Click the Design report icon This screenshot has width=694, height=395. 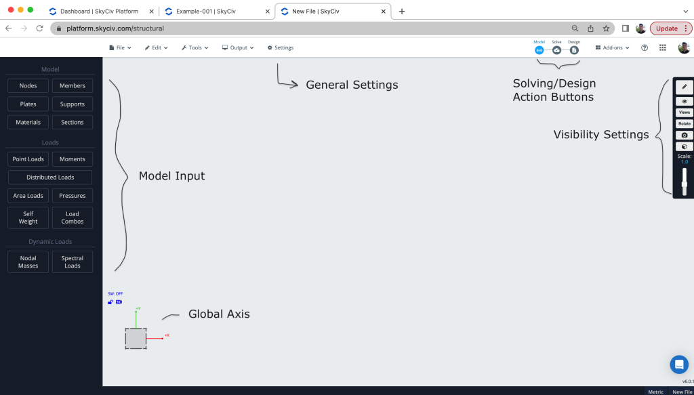click(574, 50)
